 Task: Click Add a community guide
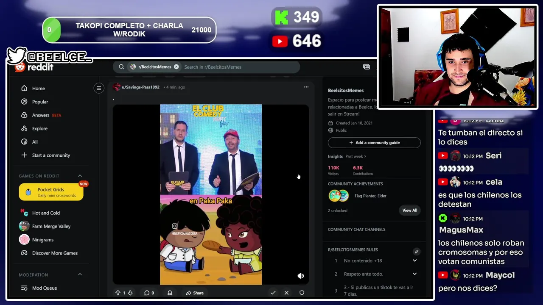(374, 142)
